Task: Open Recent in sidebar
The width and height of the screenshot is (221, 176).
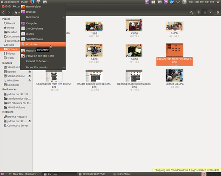Action: [x=10, y=23]
